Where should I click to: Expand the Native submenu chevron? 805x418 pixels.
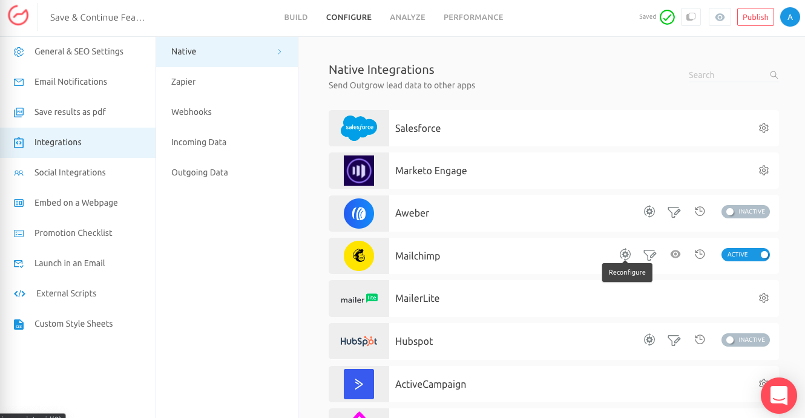coord(280,51)
